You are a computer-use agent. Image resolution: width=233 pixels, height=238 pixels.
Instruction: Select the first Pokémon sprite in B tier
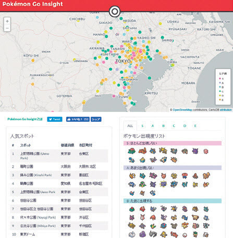pos(132,209)
